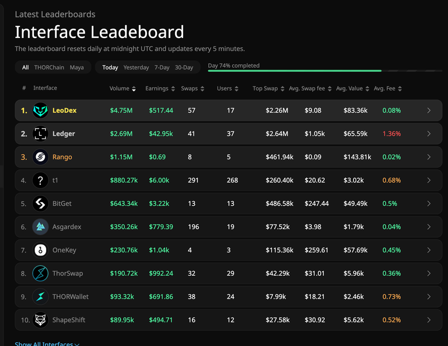Click the Interface column header
This screenshot has width=448, height=346.
(x=45, y=88)
